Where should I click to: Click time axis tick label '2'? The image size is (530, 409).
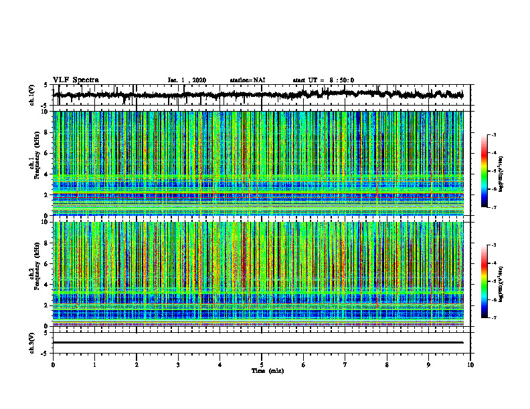click(137, 365)
